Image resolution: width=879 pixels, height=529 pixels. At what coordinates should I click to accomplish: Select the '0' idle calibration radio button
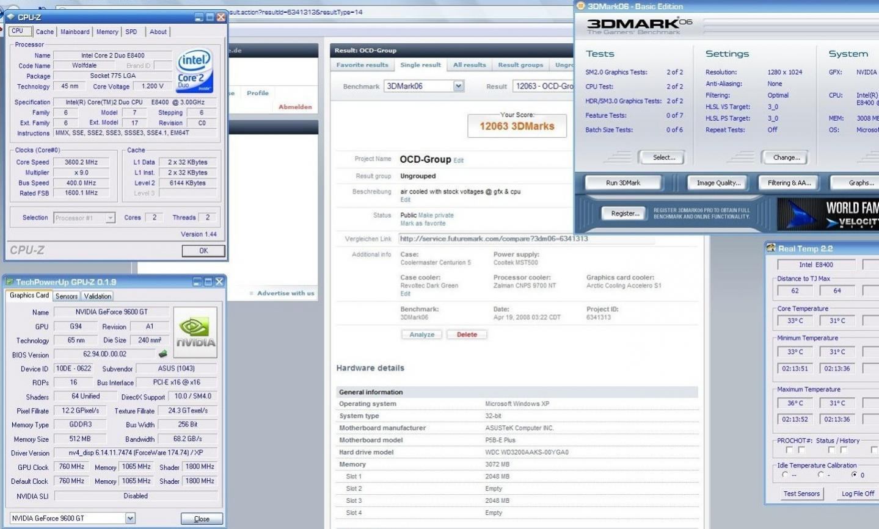(x=854, y=474)
